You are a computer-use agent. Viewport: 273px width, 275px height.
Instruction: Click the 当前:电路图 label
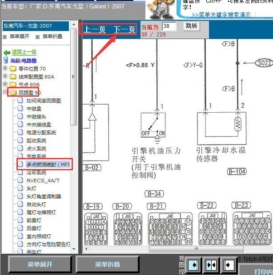(24, 61)
